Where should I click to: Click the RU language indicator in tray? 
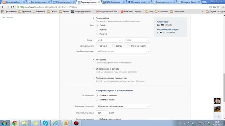click(x=180, y=123)
